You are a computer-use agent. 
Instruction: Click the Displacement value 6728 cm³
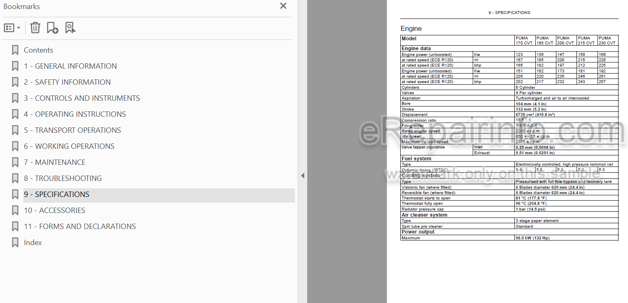point(535,115)
